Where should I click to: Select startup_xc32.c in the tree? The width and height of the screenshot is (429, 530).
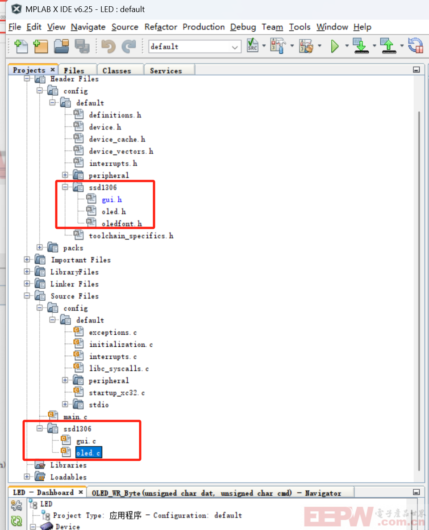[x=117, y=393]
